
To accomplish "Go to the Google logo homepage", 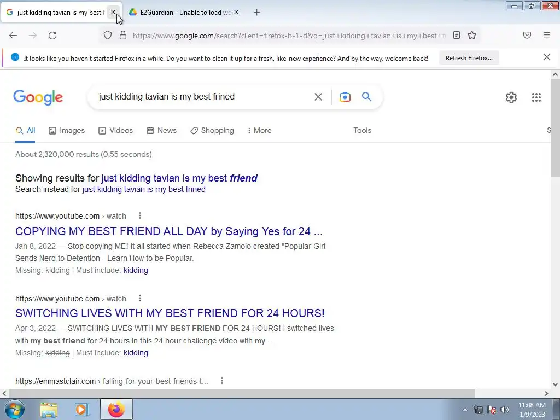I will point(38,97).
